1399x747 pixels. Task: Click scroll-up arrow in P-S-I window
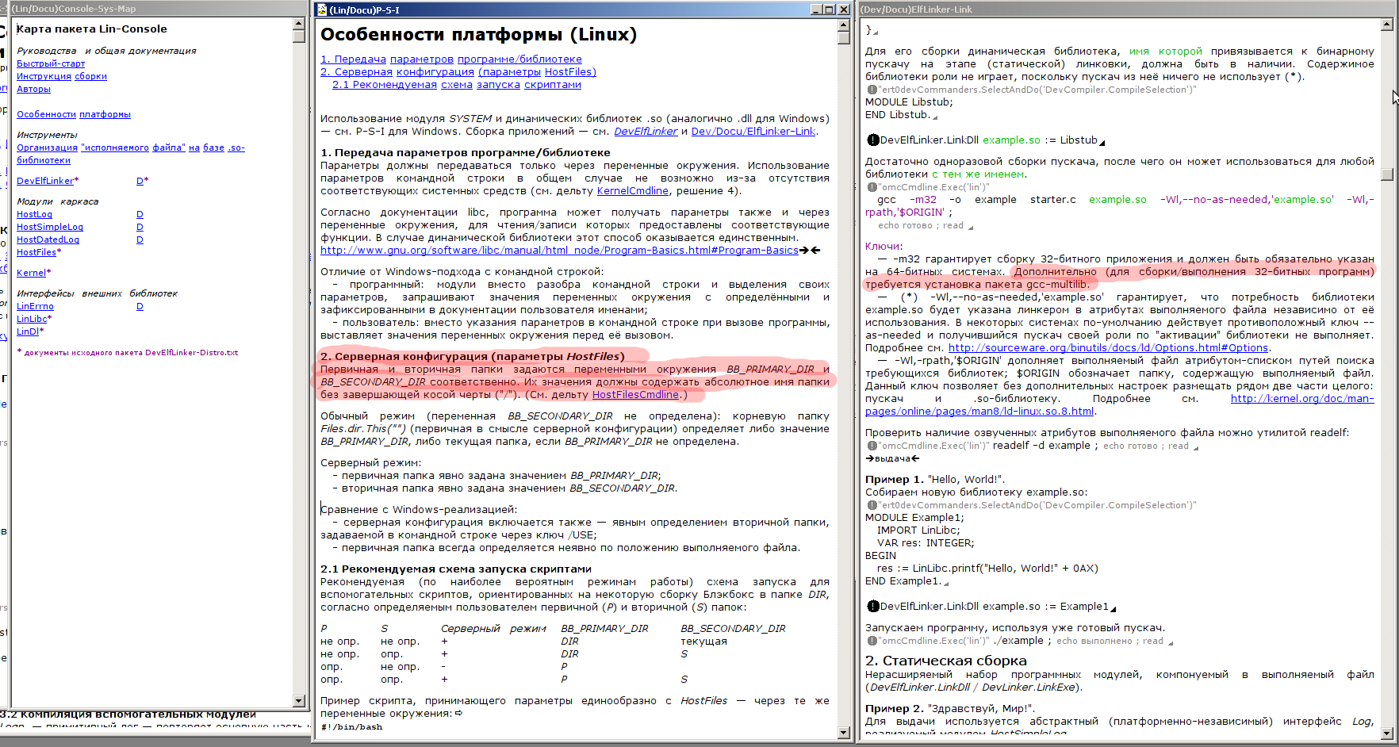(x=843, y=25)
